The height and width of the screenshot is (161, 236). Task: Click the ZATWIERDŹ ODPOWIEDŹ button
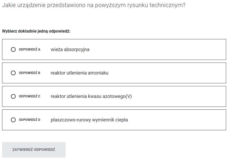coord(34,150)
